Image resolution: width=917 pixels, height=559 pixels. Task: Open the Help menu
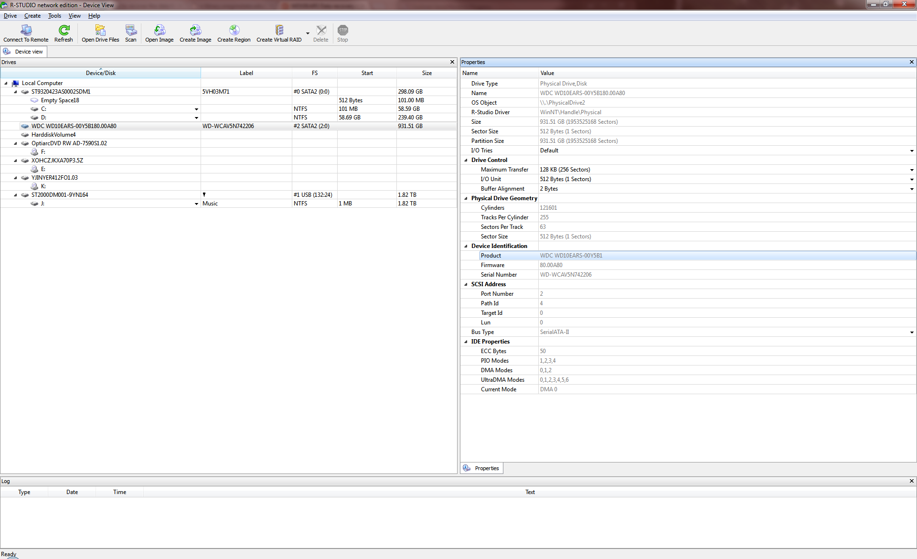[x=94, y=16]
